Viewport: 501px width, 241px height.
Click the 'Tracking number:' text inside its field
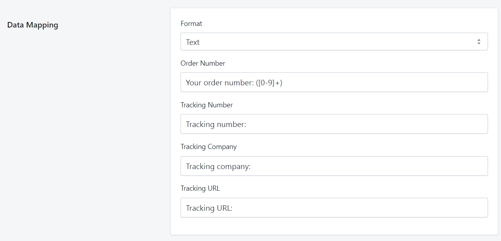pyautogui.click(x=216, y=124)
